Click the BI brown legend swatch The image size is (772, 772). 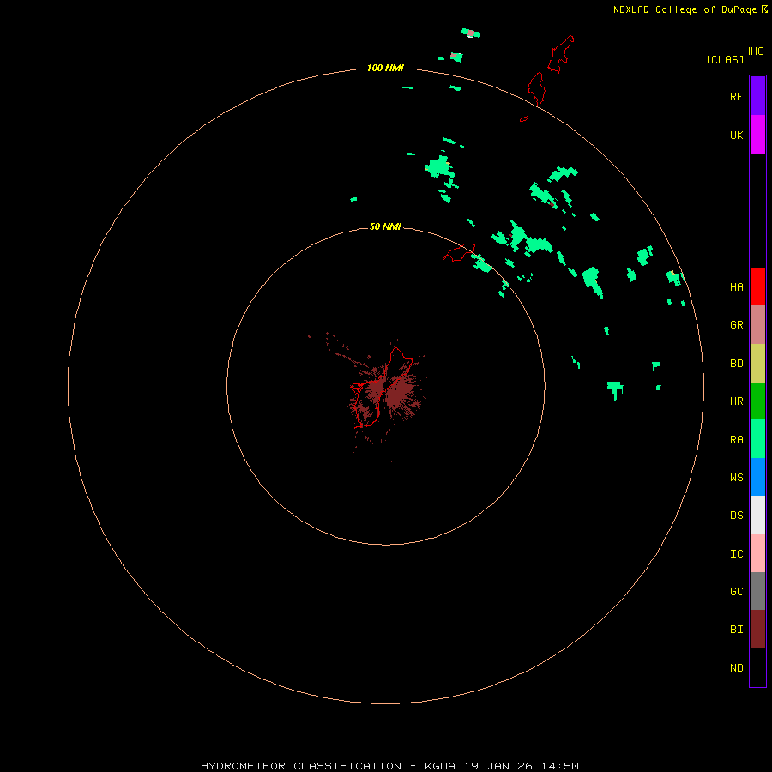click(x=757, y=630)
